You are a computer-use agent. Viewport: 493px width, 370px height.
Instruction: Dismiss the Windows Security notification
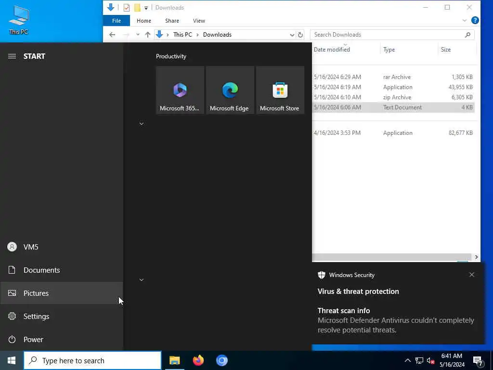(472, 275)
